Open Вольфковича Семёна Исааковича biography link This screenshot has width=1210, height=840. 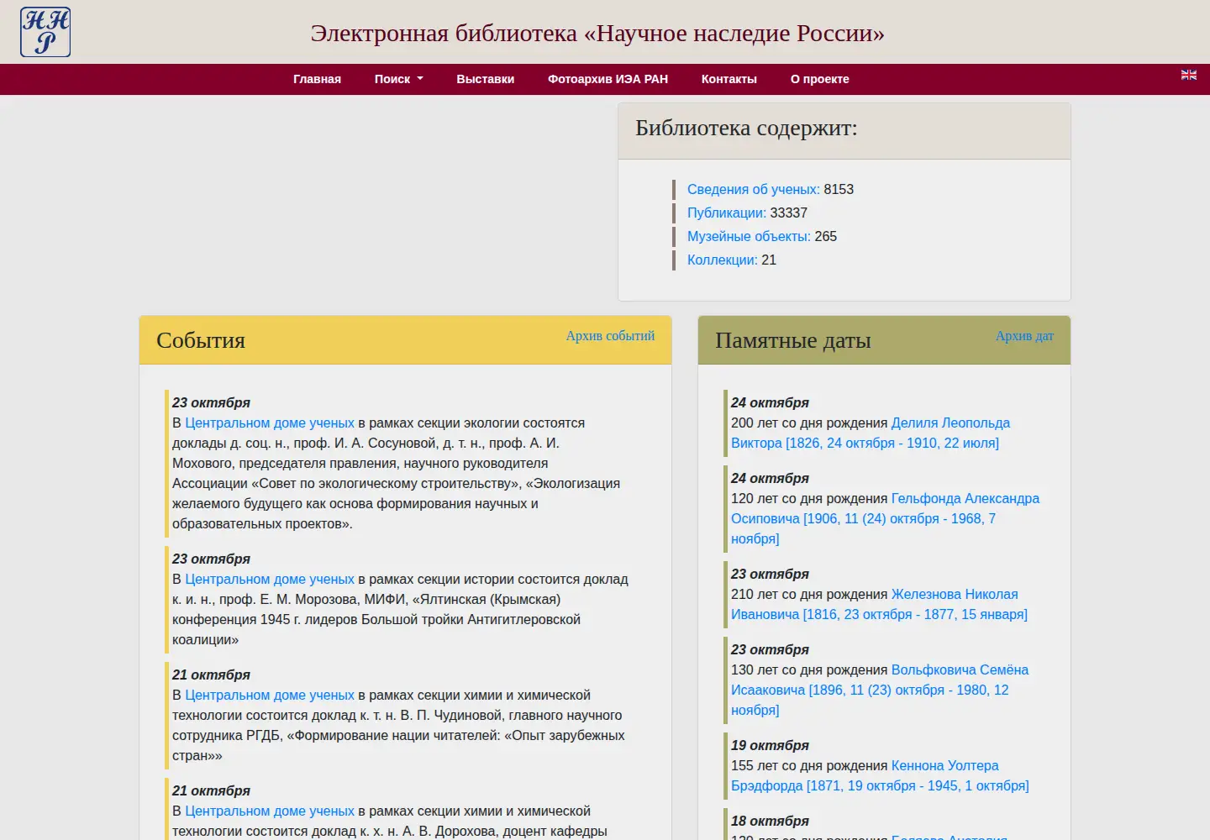pos(880,690)
